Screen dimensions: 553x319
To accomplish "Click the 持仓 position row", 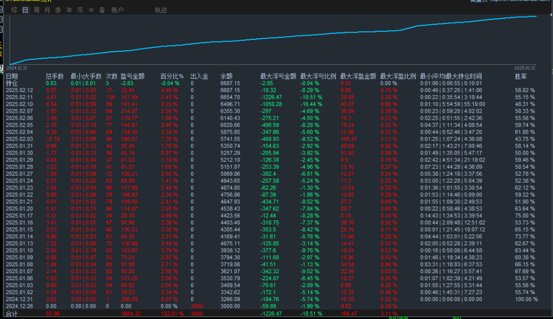I will tap(11, 84).
